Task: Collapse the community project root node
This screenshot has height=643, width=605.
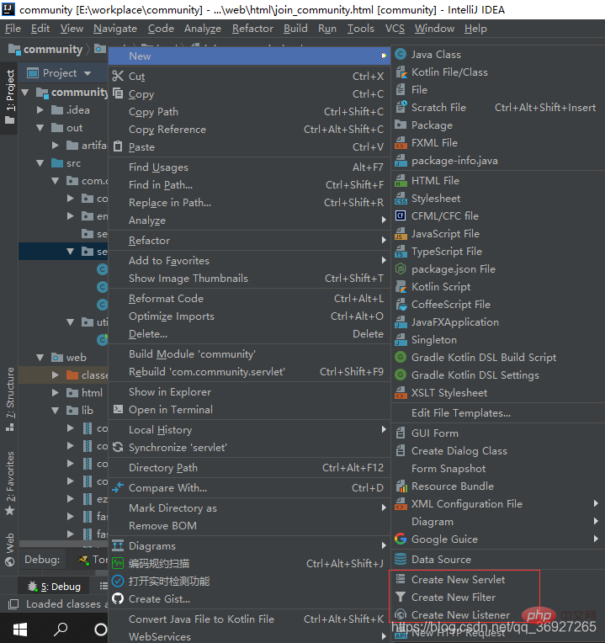Action: click(x=25, y=93)
